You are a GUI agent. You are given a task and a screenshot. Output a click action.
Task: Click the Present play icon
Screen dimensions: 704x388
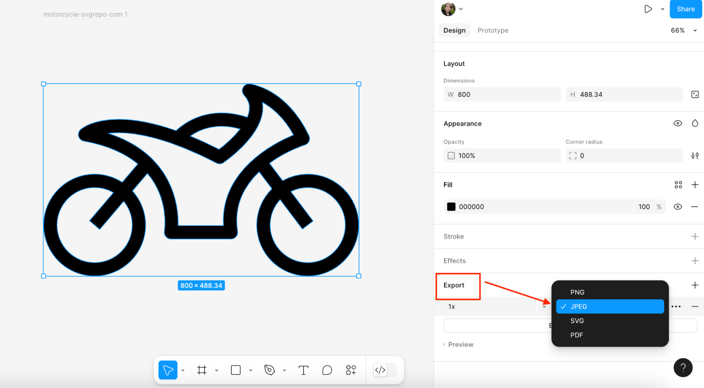point(648,9)
